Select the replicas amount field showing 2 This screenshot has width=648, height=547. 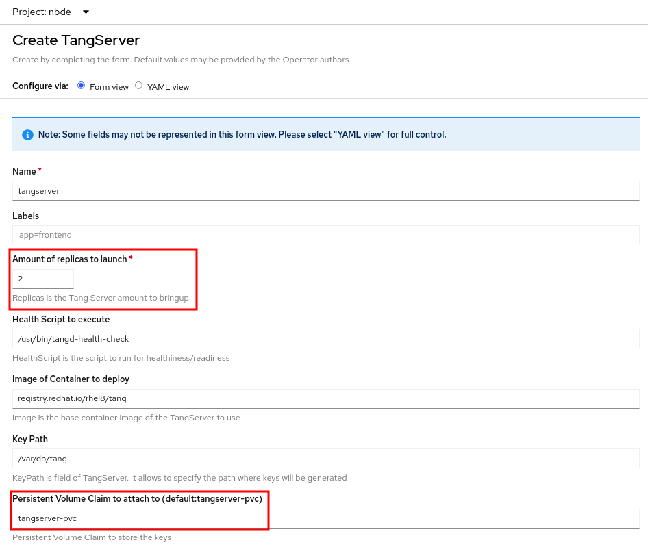pyautogui.click(x=42, y=279)
